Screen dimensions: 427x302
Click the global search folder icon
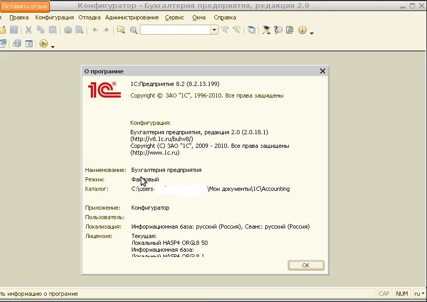pos(121,30)
